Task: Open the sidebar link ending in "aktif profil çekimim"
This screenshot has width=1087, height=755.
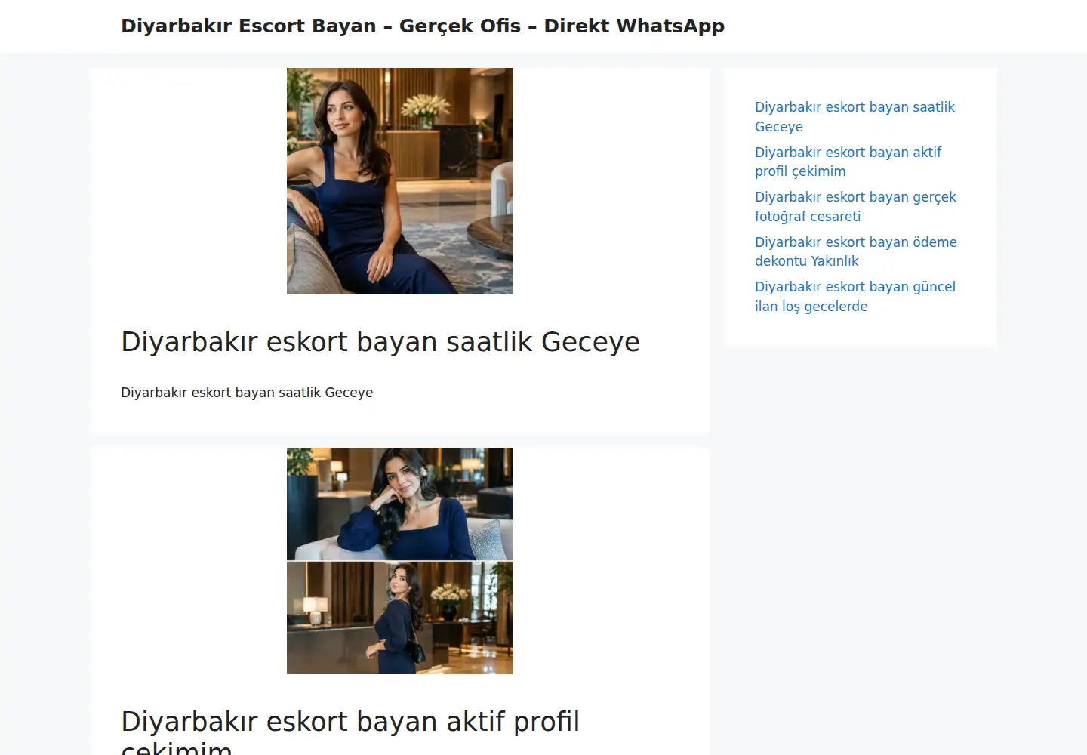Action: (x=848, y=162)
